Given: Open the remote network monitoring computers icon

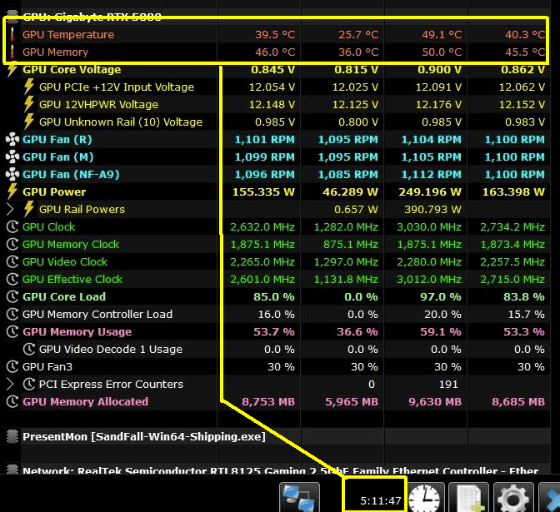Looking at the screenshot, I should [x=299, y=497].
